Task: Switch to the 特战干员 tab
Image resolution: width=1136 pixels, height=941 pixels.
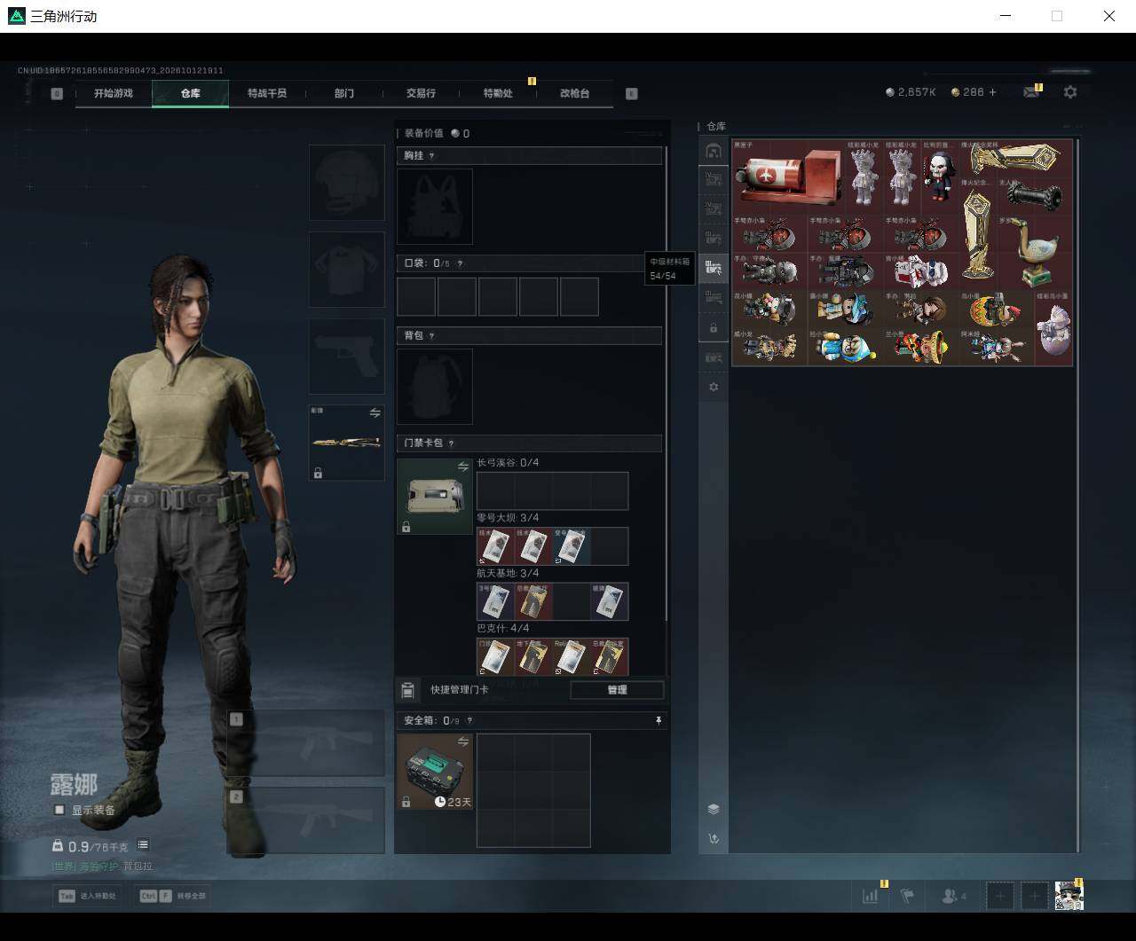Action: pos(267,93)
